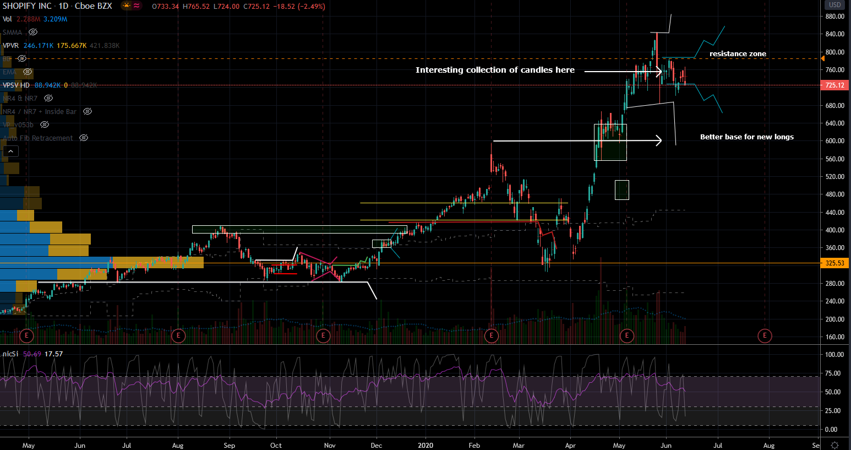
Task: Click the nicSi indicator label in the lower pane
Action: click(10, 354)
